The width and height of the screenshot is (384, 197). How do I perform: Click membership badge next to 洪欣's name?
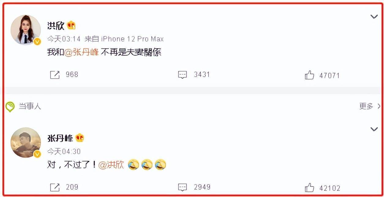(x=71, y=25)
